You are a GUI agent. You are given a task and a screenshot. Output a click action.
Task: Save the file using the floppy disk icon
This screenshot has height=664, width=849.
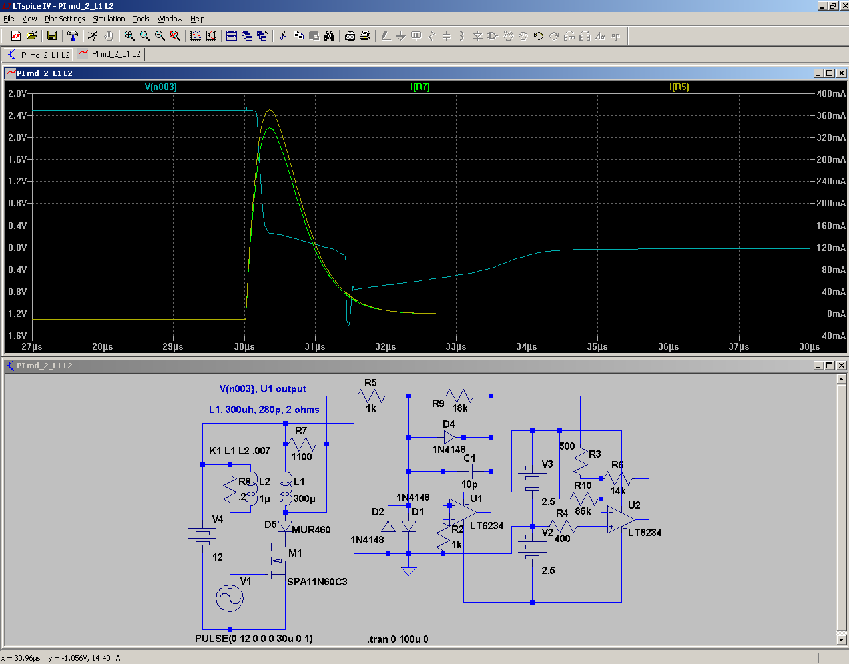coord(52,36)
